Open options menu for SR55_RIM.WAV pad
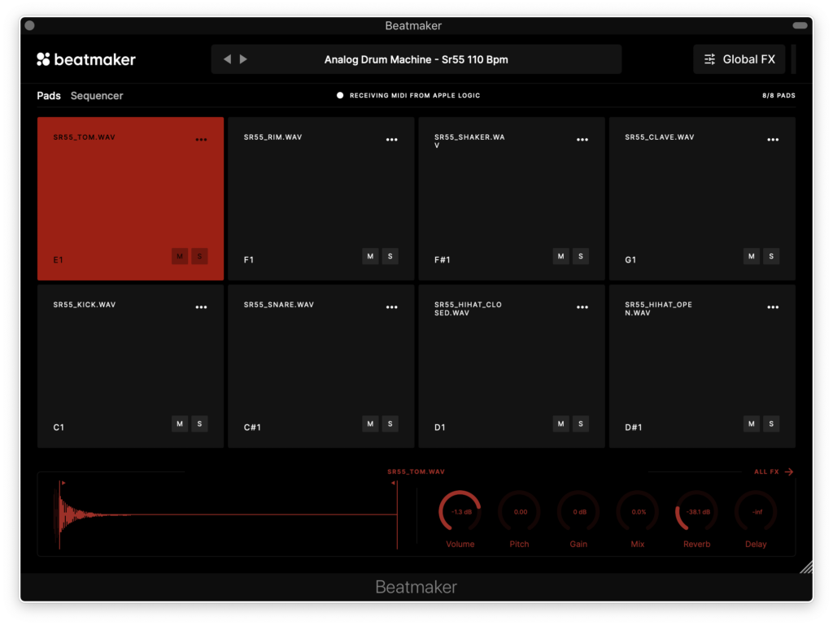Image resolution: width=833 pixels, height=625 pixels. click(391, 140)
